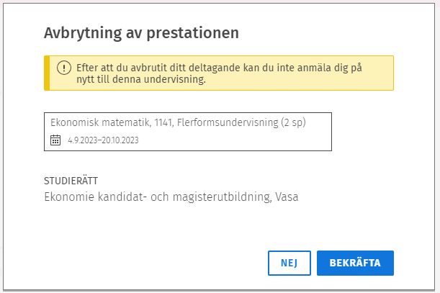Click the dark yellow stripe on the warning banner
This screenshot has width=440, height=293.
point(47,73)
